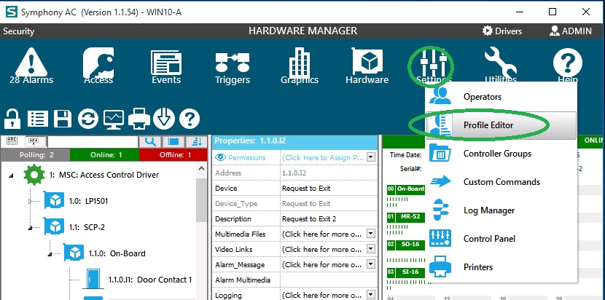The image size is (605, 300).
Task: Open the Alarm_Message dropdown arrow
Action: 371,264
